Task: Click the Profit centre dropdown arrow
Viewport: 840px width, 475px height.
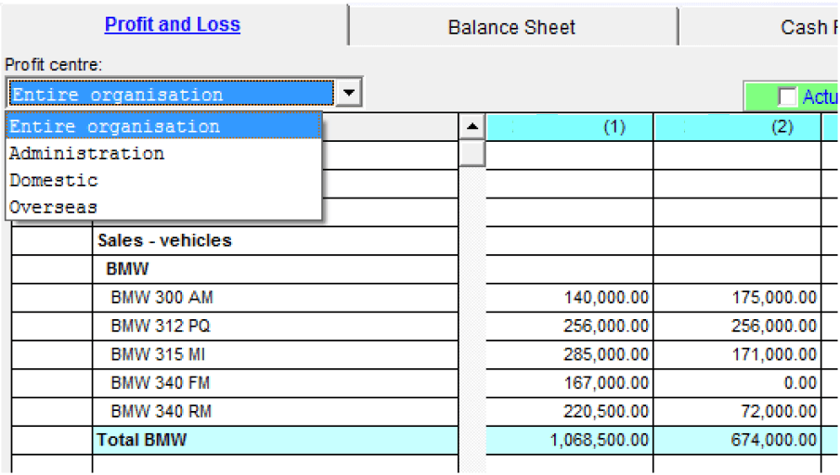Action: coord(348,93)
